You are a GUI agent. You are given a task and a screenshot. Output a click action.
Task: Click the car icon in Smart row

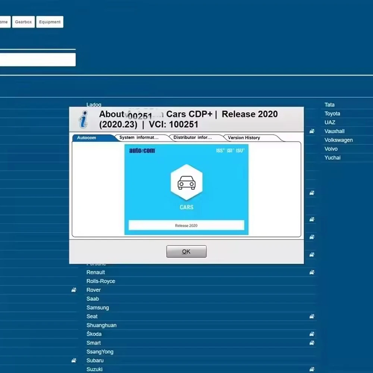[x=312, y=343]
